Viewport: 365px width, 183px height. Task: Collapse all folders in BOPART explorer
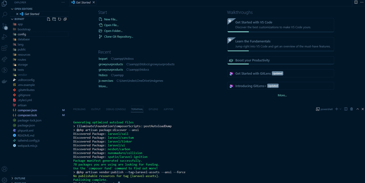tap(65, 19)
